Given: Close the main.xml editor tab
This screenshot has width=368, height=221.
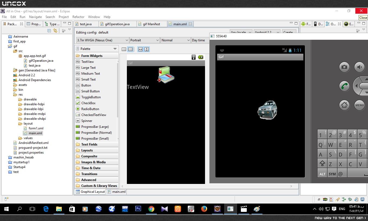Looking at the screenshot, I should coord(190,24).
